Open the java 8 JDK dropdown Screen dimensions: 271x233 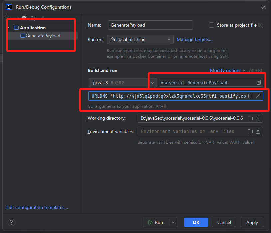123,83
